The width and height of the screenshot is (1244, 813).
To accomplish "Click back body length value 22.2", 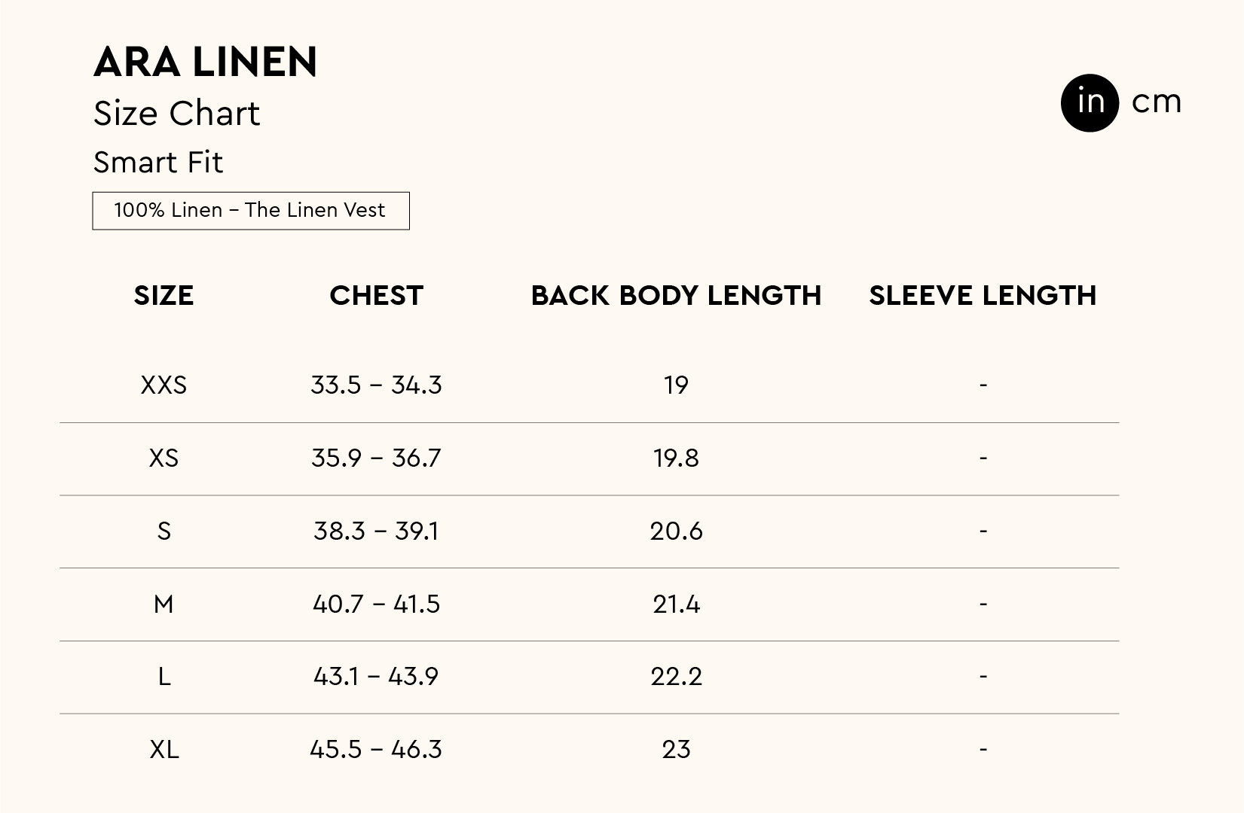I will (676, 677).
